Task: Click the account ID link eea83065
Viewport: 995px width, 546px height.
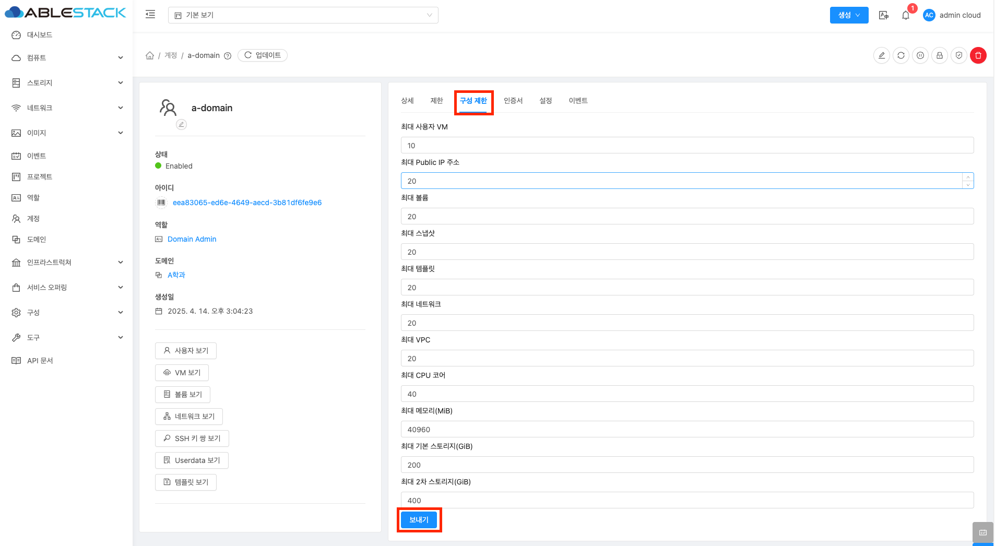Action: [247, 203]
